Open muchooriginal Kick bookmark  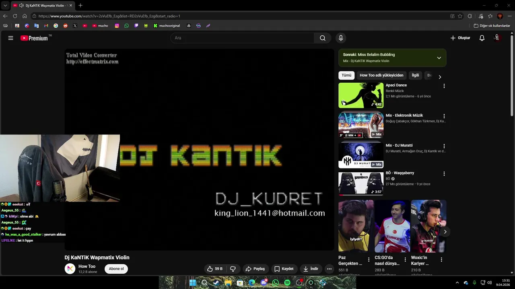(167, 26)
